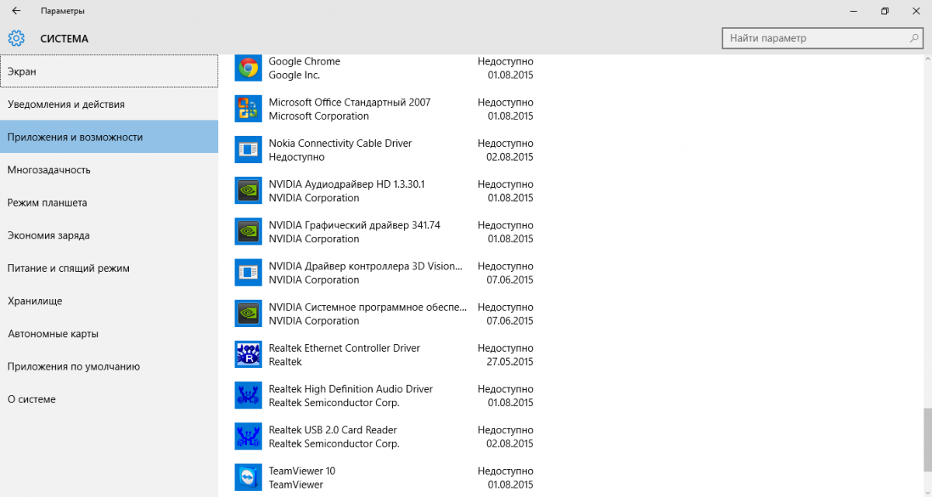This screenshot has height=497, width=932.
Task: Click the NVIDIA Аудиодрайвер HD icon
Action: [248, 191]
